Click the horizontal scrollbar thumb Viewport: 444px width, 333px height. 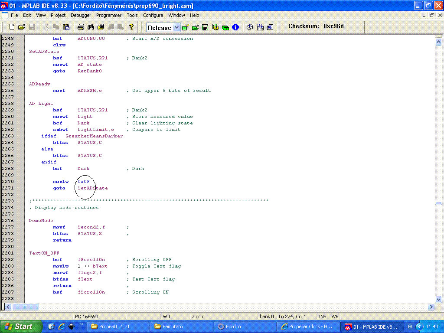26,307
